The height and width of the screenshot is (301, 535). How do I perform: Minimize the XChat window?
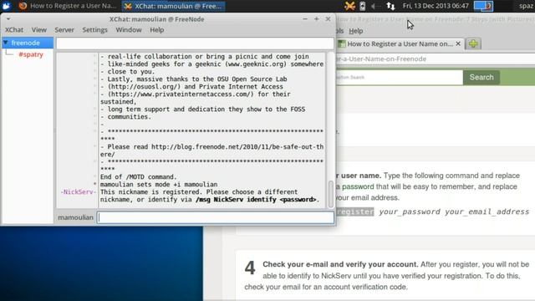point(304,19)
